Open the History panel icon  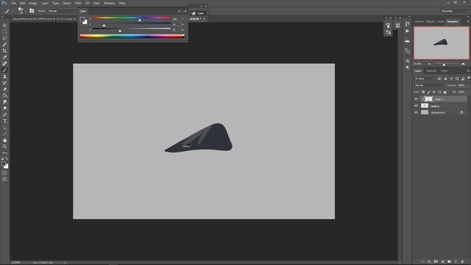(407, 24)
